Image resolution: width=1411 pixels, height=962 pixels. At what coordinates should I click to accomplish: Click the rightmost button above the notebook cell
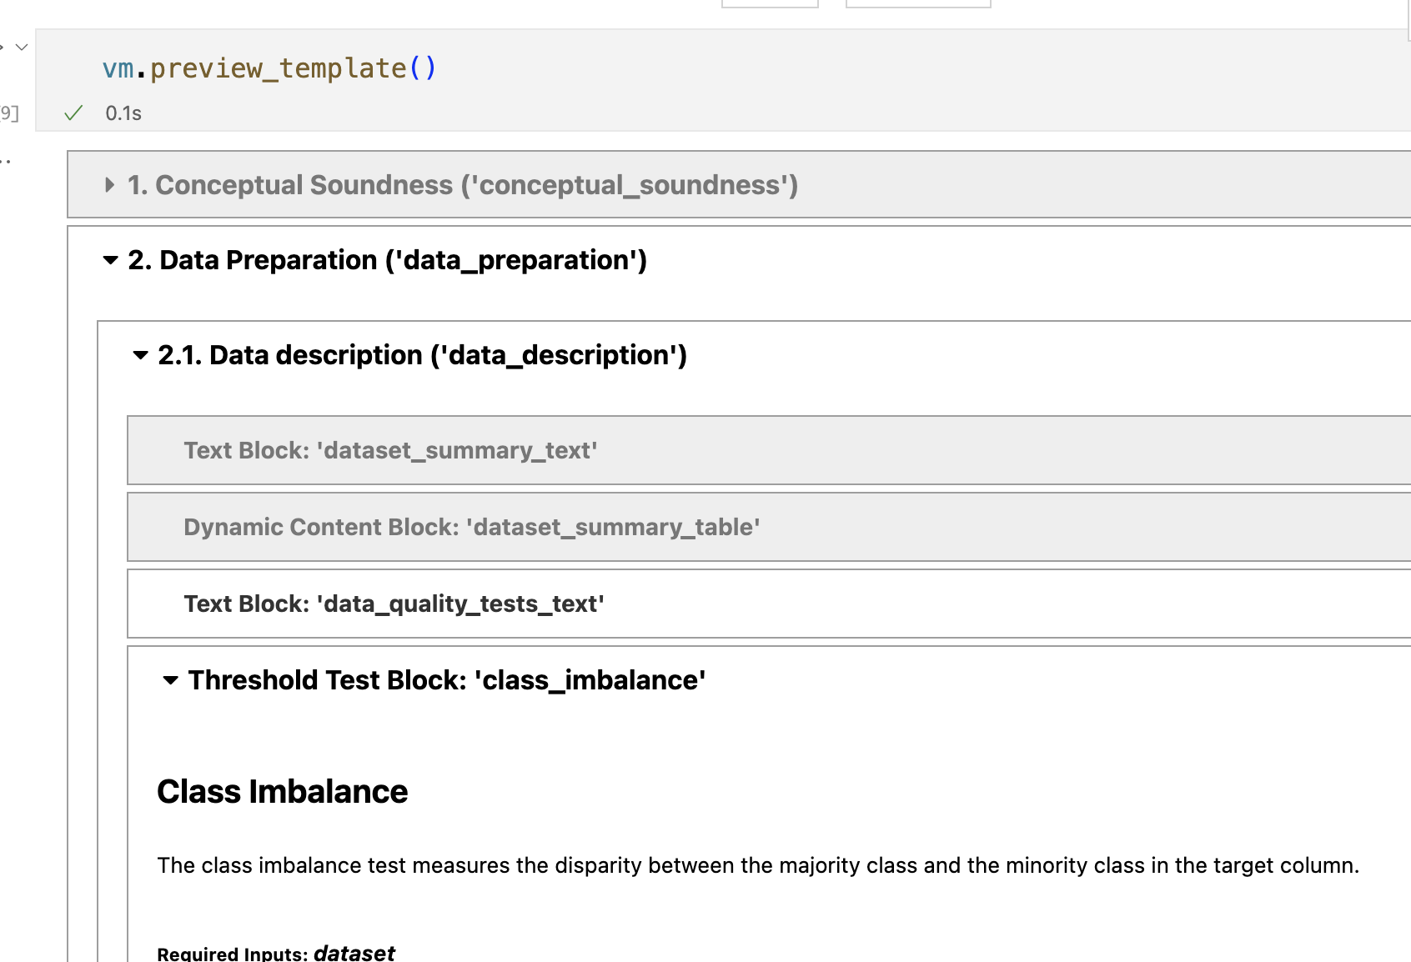pos(917,3)
